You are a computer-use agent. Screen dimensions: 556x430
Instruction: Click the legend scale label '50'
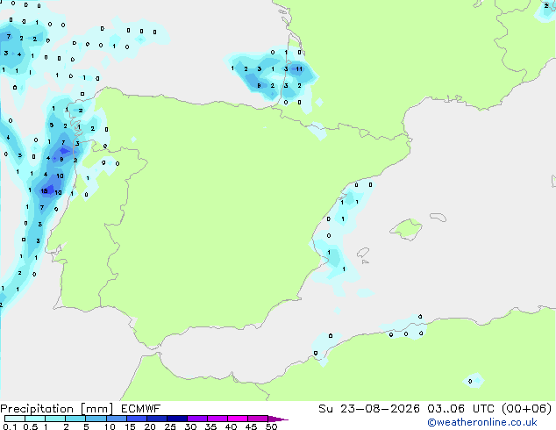tap(272, 426)
